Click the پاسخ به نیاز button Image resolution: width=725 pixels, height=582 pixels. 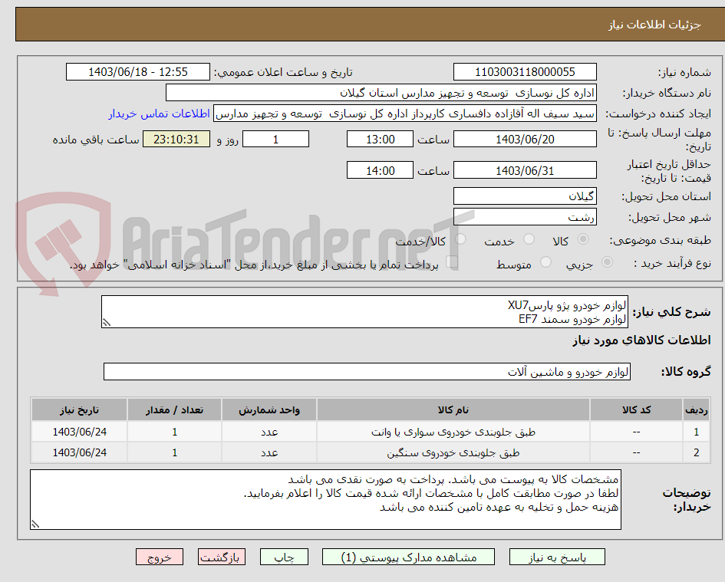[x=557, y=557]
